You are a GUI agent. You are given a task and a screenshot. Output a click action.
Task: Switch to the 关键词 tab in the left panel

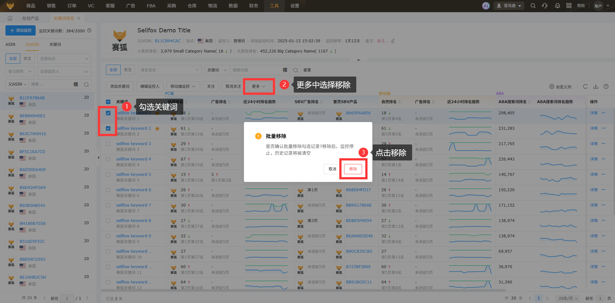(55, 45)
